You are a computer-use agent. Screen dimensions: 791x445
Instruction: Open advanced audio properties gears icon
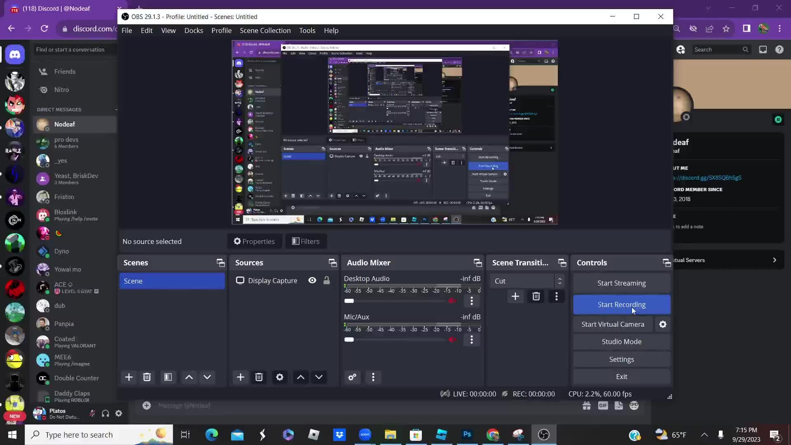[x=352, y=377]
